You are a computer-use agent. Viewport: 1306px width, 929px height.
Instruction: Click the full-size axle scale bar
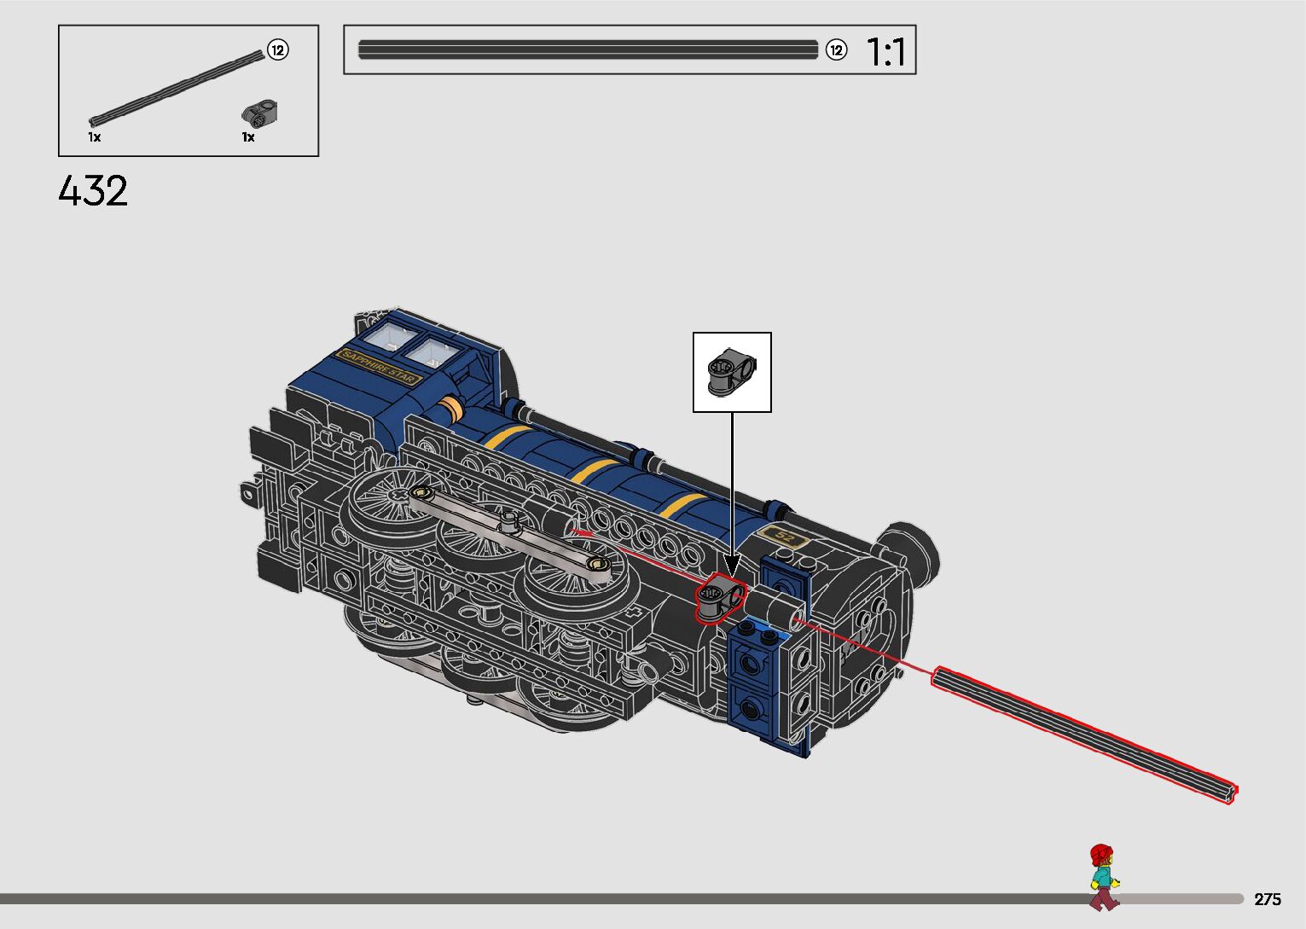pyautogui.click(x=587, y=50)
